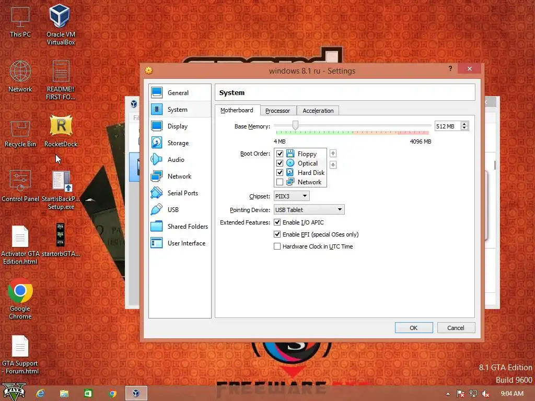Viewport: 535px width, 401px height.
Task: Click Cancel to discard settings
Action: tap(456, 328)
